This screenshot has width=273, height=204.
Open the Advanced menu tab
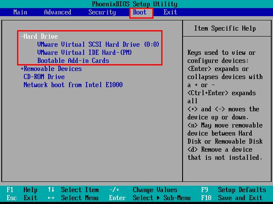pyautogui.click(x=58, y=12)
